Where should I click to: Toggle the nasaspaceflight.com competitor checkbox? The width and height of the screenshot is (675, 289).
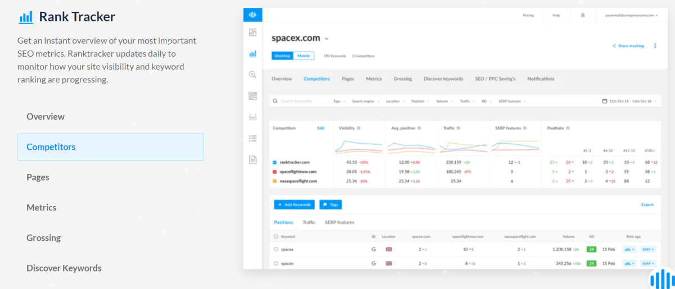[x=274, y=181]
